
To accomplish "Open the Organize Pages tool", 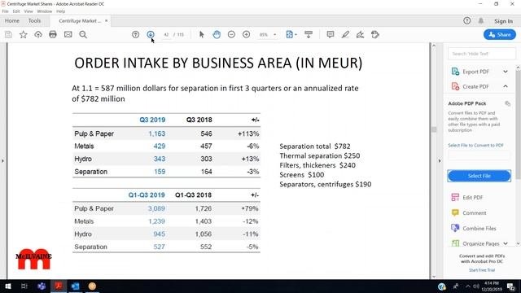I will point(481,243).
